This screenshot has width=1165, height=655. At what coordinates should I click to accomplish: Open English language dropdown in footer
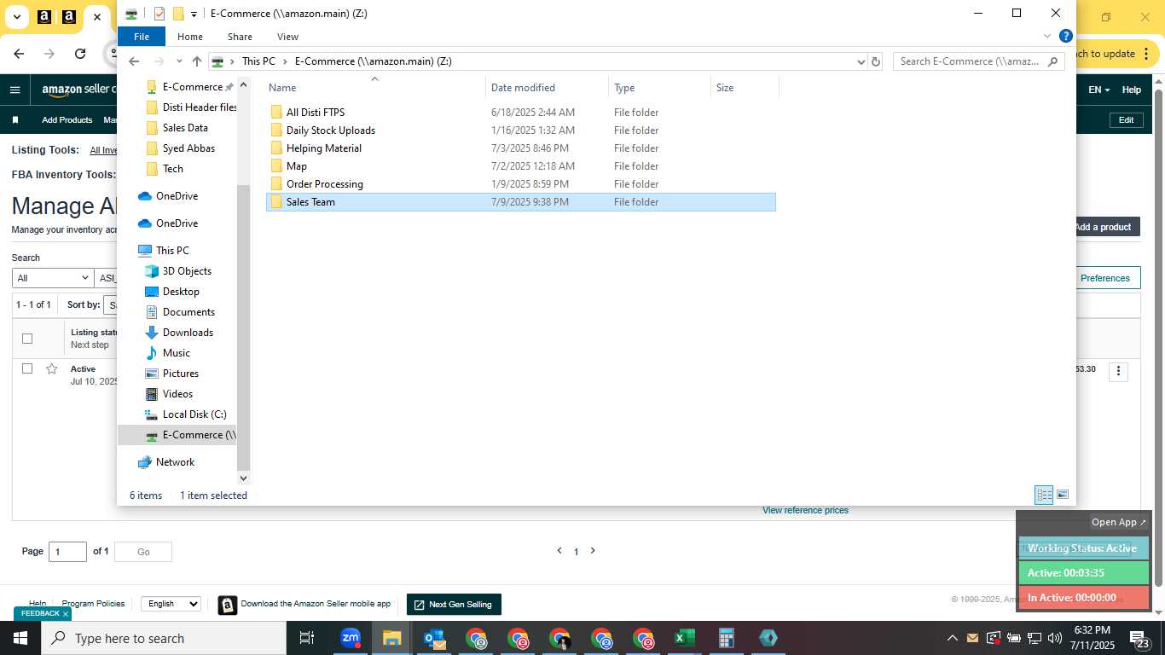[171, 604]
